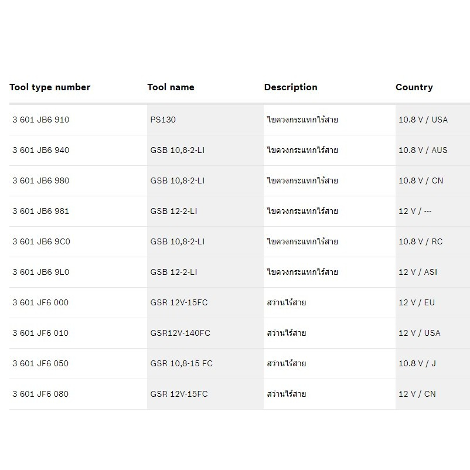Click the "12 V / CN" country cell
The width and height of the screenshot is (470, 470).
click(x=417, y=394)
